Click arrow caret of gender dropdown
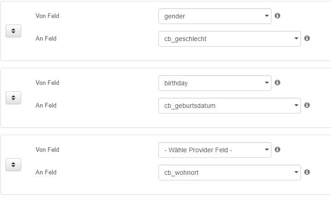Screen dimensions: 331x197 pos(267,16)
